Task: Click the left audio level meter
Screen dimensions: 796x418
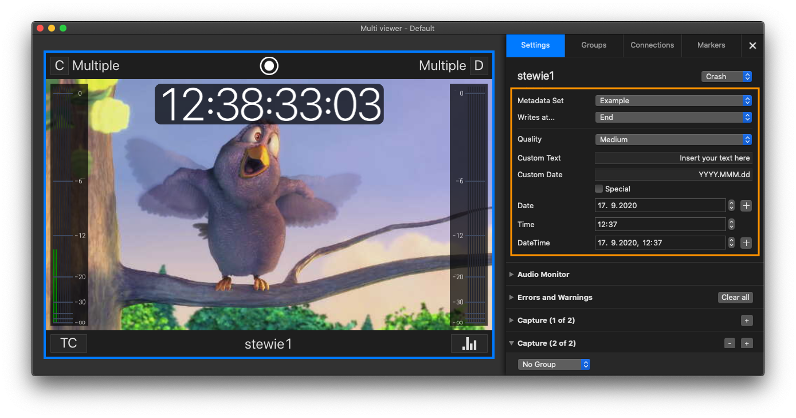Action: click(x=69, y=205)
